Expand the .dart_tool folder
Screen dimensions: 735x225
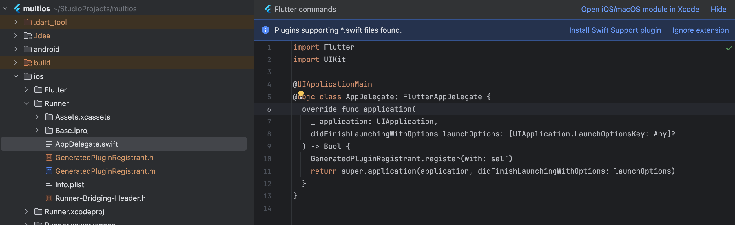coord(16,22)
